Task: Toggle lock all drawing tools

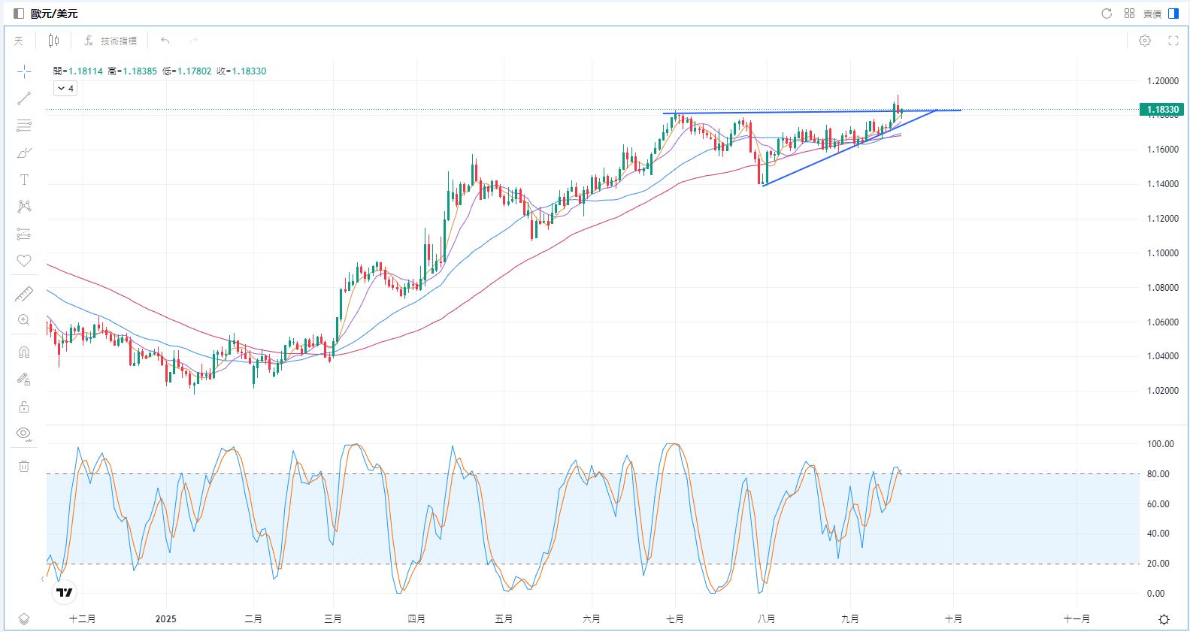Action: (24, 407)
